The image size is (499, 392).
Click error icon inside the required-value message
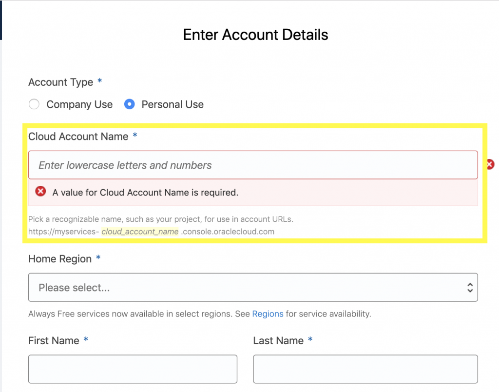[41, 192]
